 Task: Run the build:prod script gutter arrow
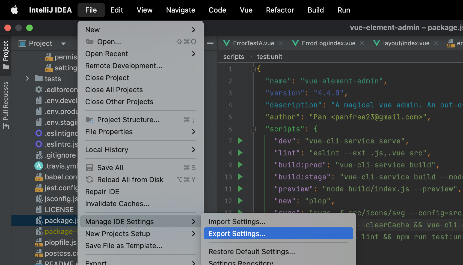click(240, 165)
